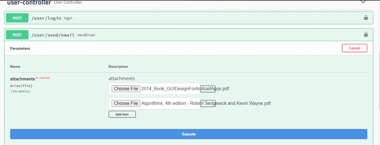
Task: Click the sendEmail summary text
Action: click(86, 35)
